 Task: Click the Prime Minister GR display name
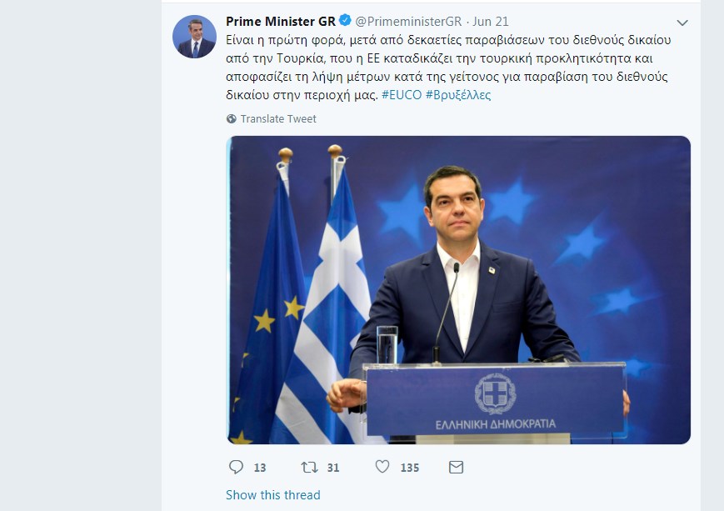tap(281, 21)
